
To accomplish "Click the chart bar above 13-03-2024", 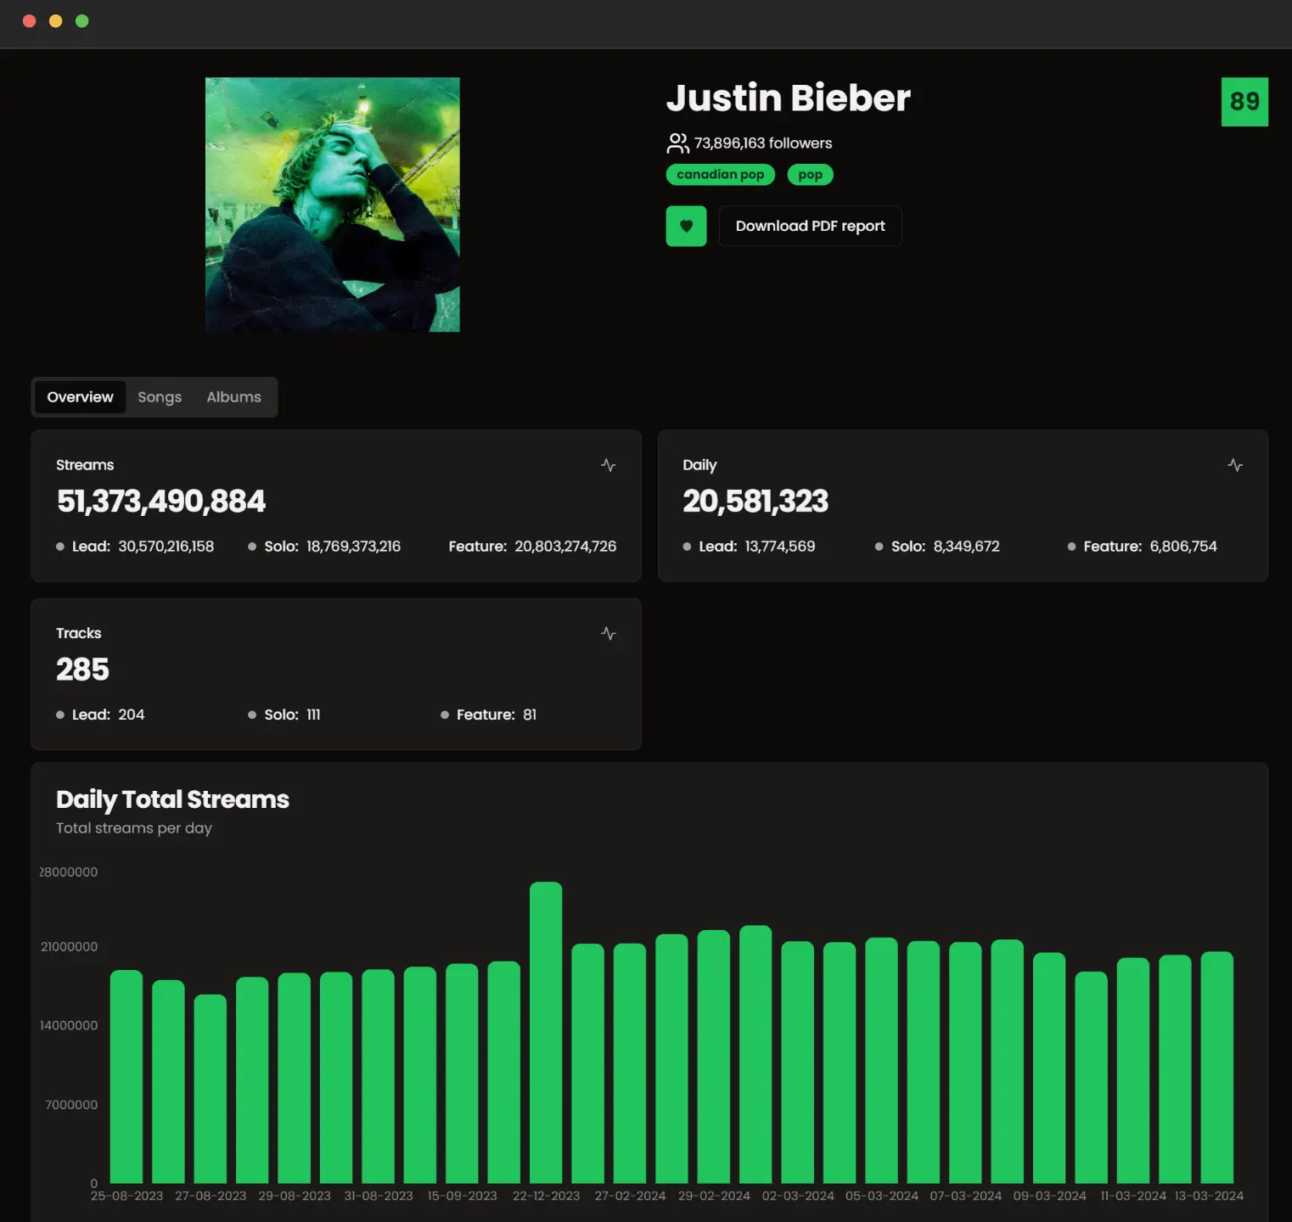I will [x=1217, y=1068].
